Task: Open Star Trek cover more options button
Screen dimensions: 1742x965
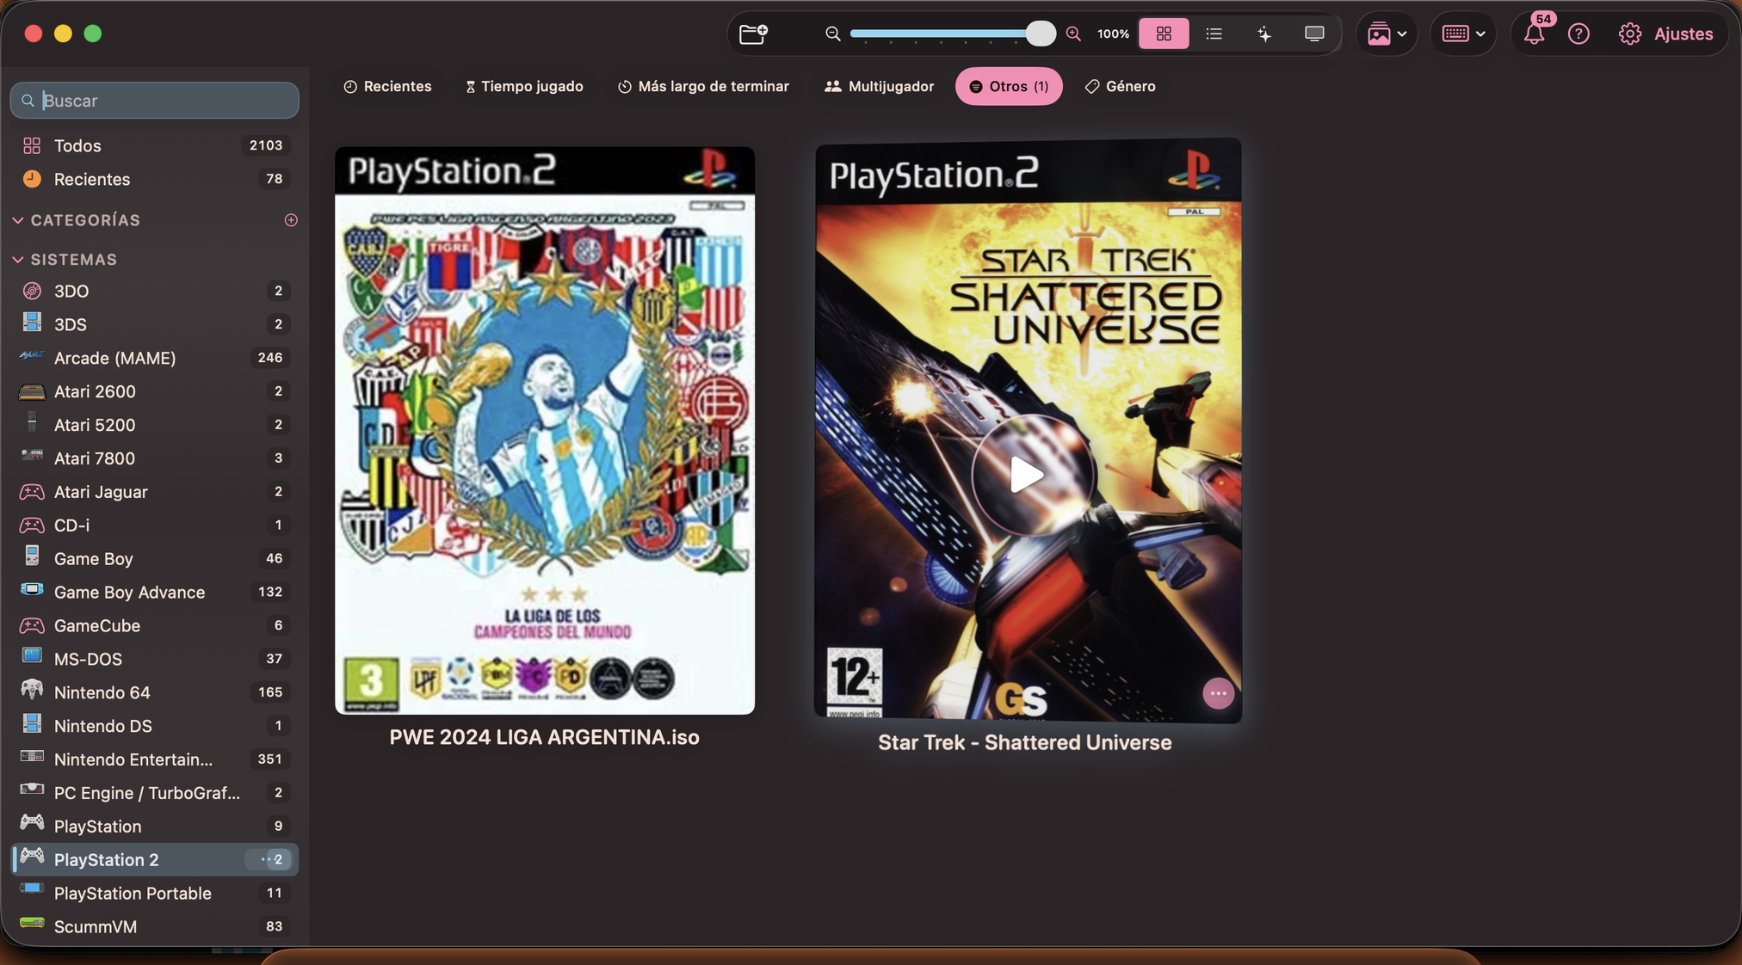Action: 1218,693
